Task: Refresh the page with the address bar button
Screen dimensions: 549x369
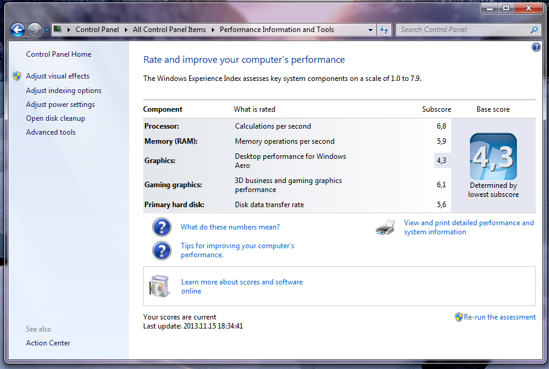Action: [x=384, y=30]
